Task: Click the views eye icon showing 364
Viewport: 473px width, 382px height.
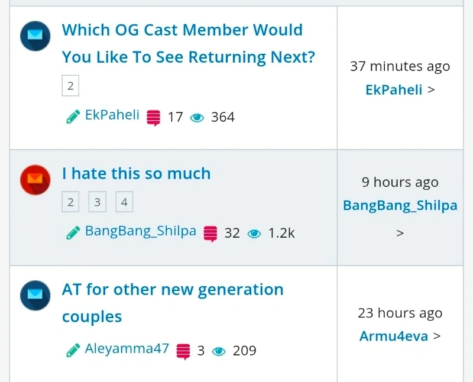Action: coord(197,118)
